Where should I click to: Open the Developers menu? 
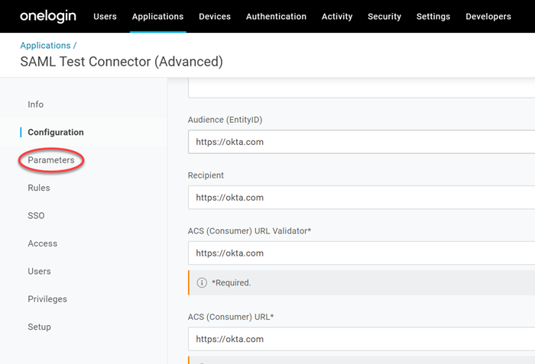(488, 16)
